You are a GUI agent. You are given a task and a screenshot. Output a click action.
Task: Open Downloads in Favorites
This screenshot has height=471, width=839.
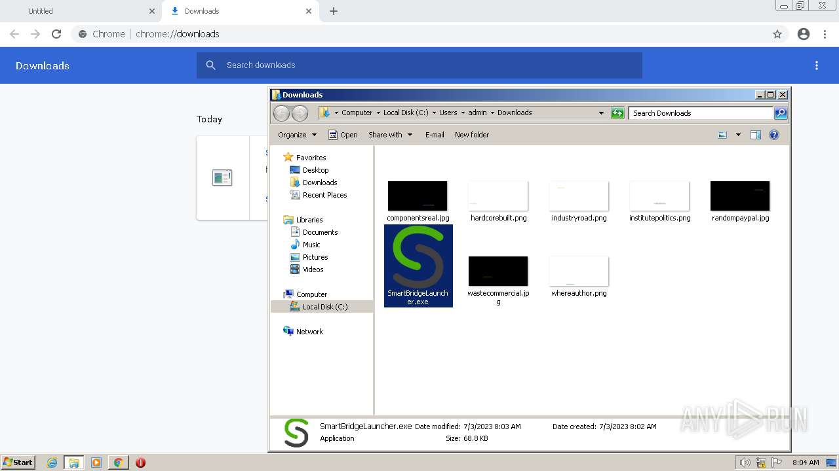(320, 183)
